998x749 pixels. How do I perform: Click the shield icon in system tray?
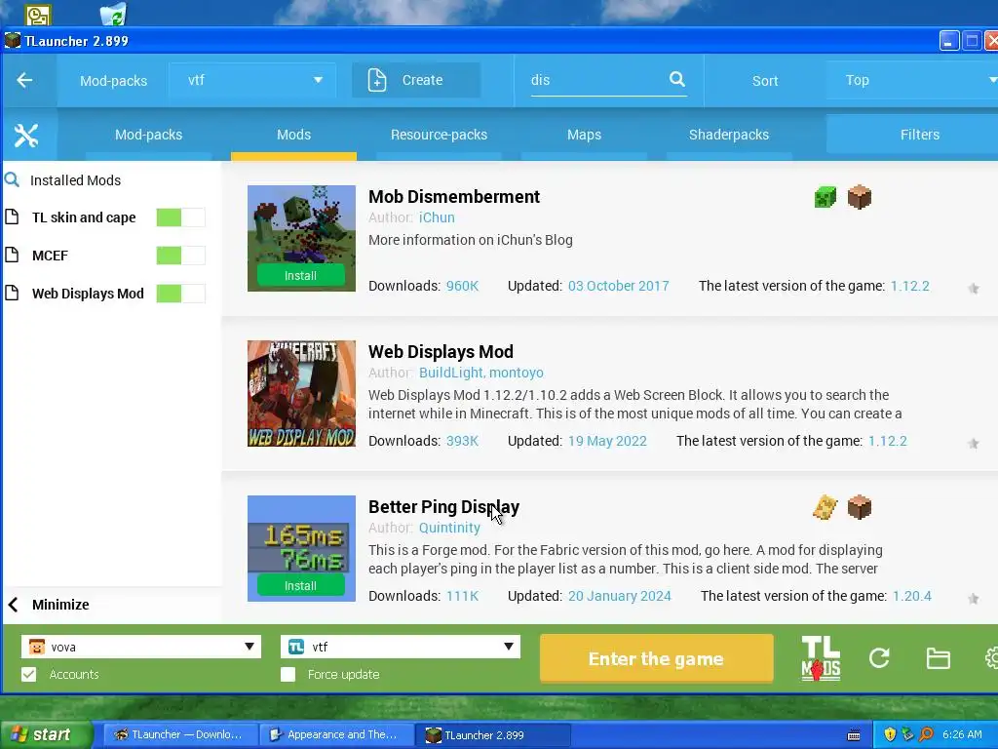[890, 734]
